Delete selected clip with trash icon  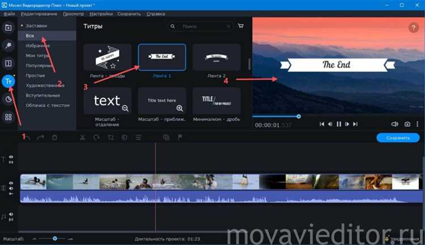tap(54, 137)
